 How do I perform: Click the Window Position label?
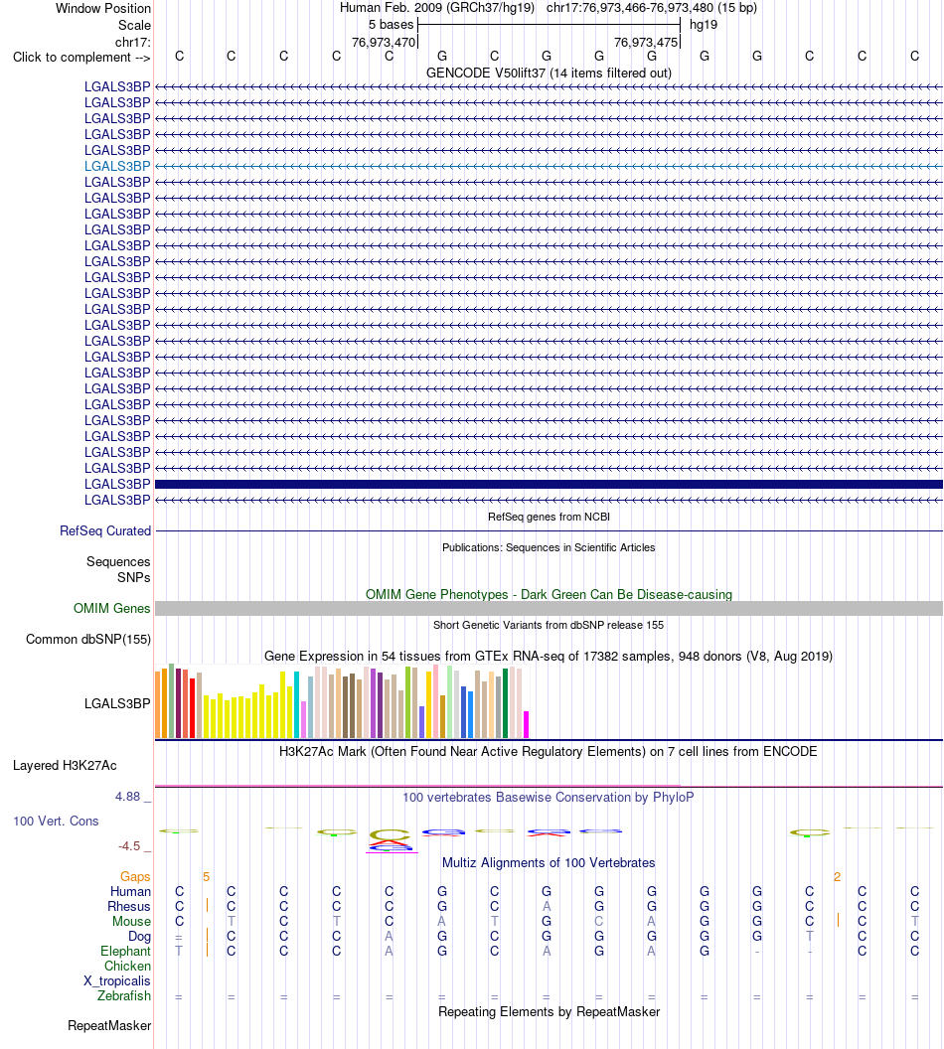point(103,8)
